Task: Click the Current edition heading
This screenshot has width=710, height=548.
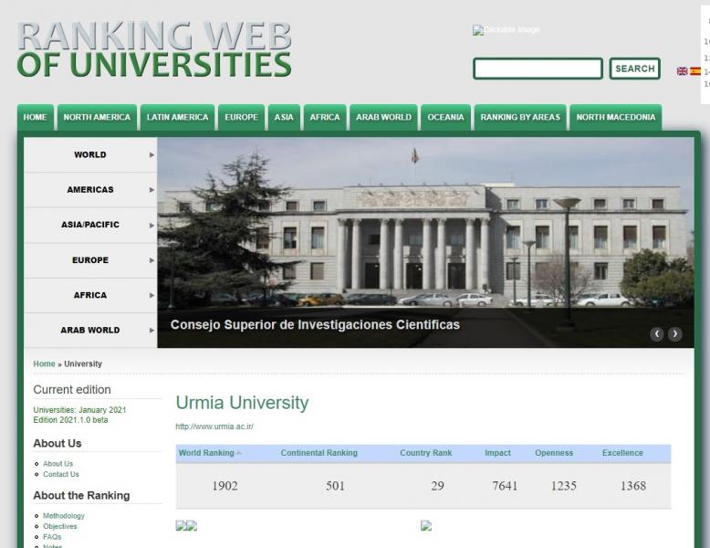Action: pyautogui.click(x=72, y=390)
